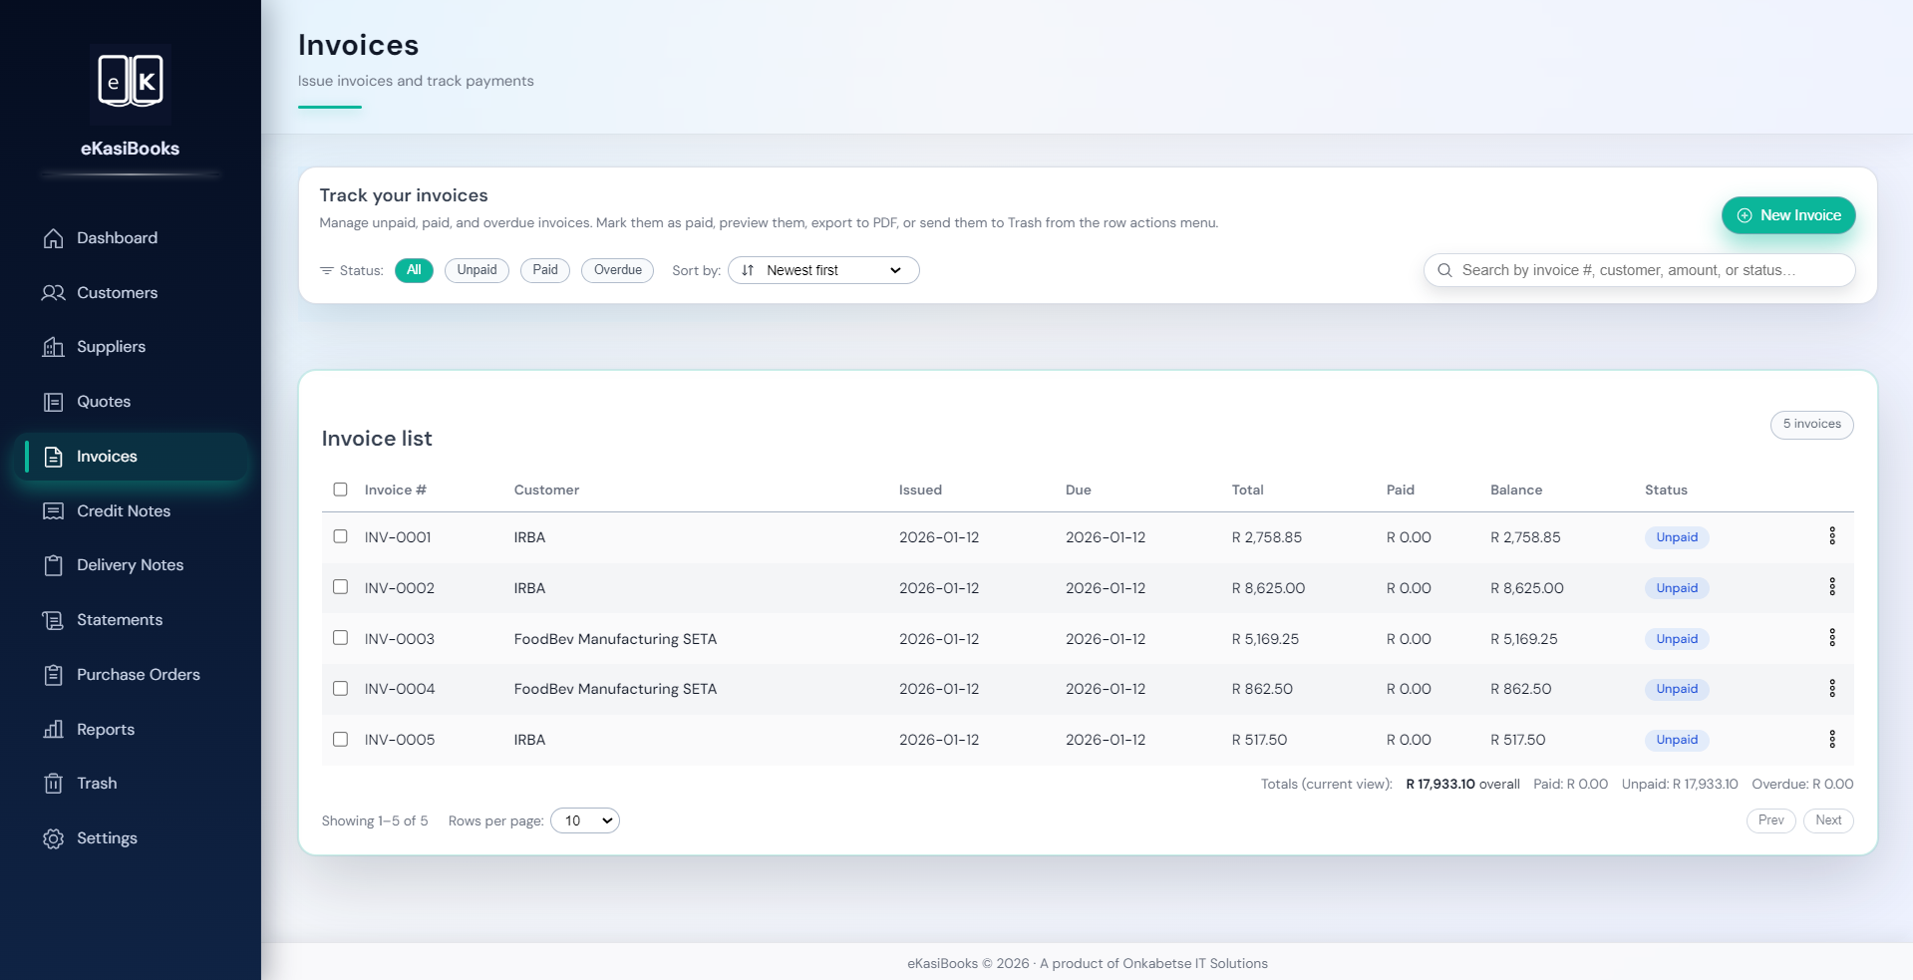Viewport: 1913px width, 980px height.
Task: Select the Customers sidebar icon
Action: pyautogui.click(x=53, y=293)
